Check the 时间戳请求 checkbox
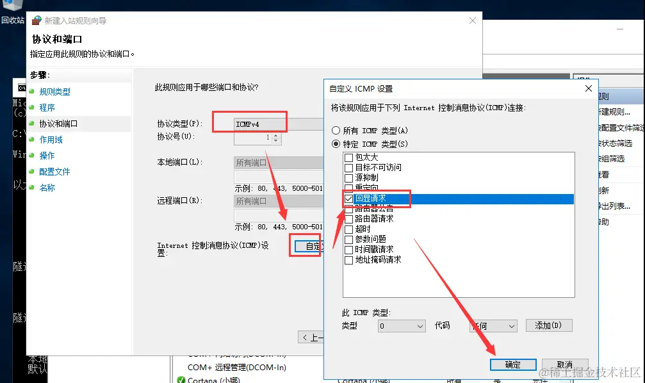This screenshot has height=383, width=645. pyautogui.click(x=348, y=250)
